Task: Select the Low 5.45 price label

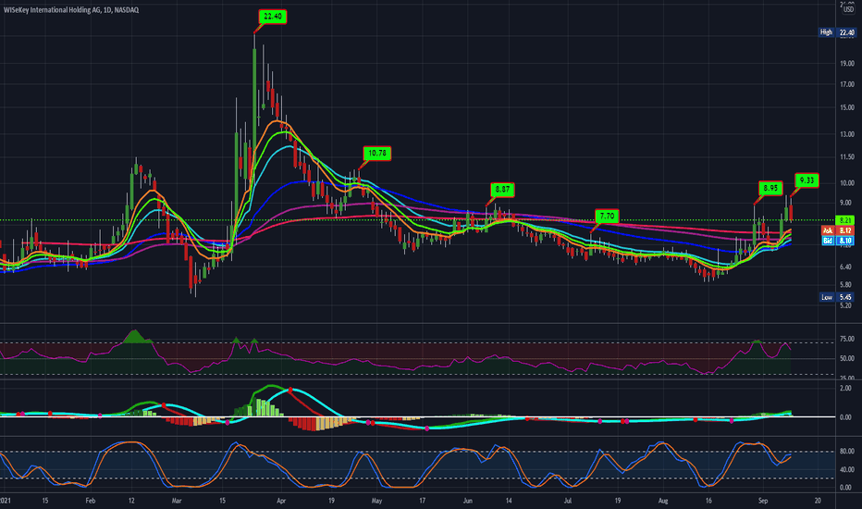Action: click(837, 297)
